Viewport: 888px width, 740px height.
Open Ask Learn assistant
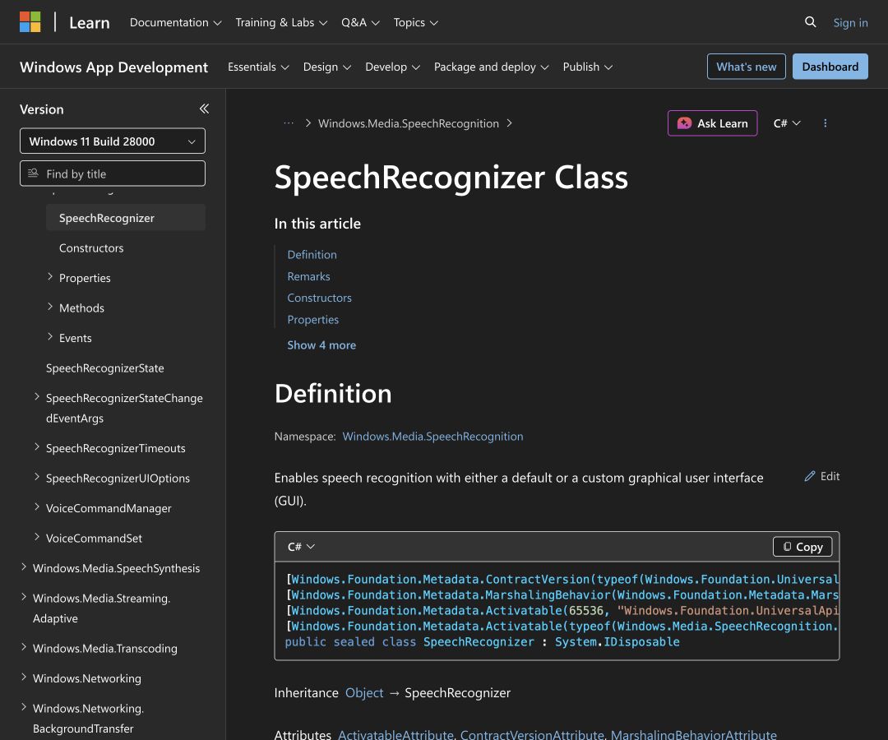(712, 123)
